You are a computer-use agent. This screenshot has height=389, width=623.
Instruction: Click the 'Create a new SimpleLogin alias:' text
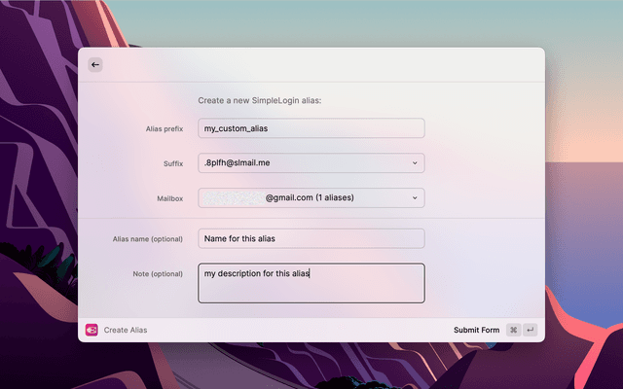[260, 100]
